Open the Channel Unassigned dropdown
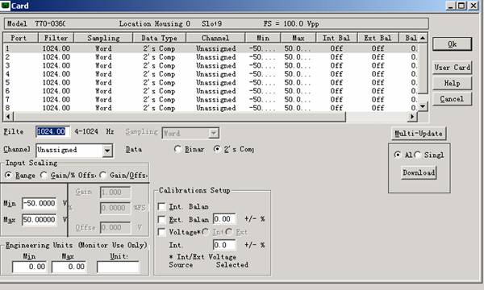Viewport: 484px width, 290px height. click(107, 151)
